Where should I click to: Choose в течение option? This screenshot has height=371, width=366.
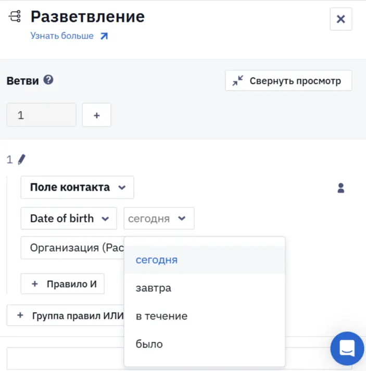coord(205,316)
